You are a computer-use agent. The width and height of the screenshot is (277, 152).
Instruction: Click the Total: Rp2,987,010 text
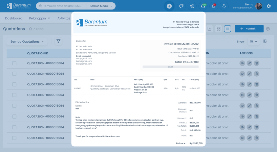click(x=187, y=62)
